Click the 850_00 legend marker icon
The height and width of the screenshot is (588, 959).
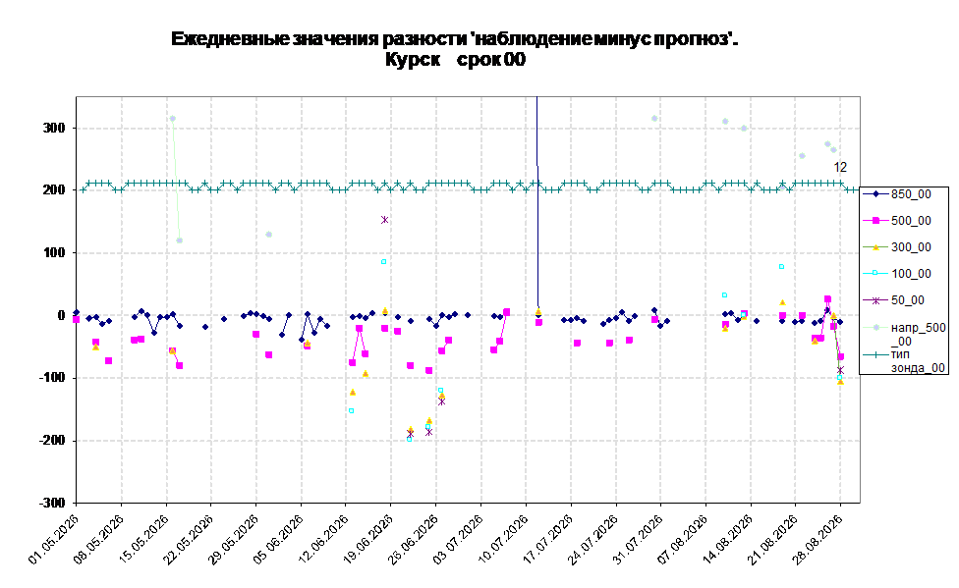(x=875, y=194)
